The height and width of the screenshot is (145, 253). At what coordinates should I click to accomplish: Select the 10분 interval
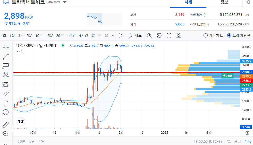pos(39,35)
